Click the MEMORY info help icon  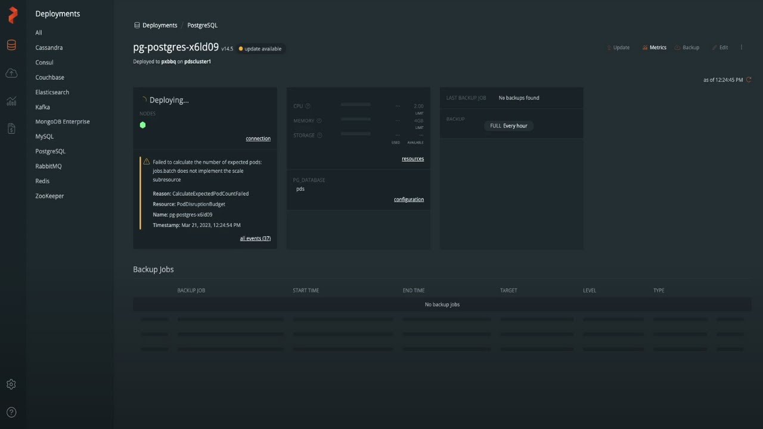coord(319,121)
